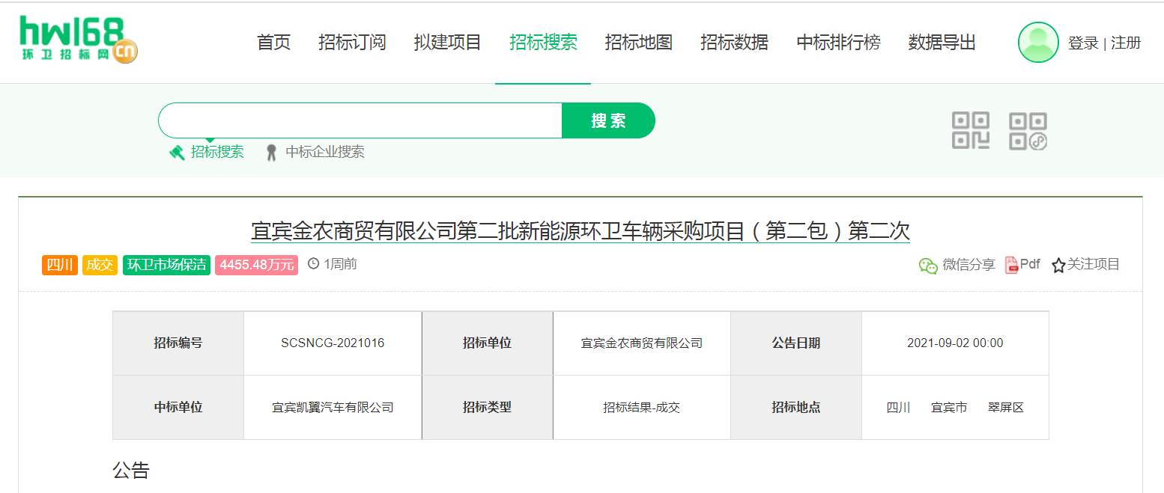Go to 首页 in the navigation
This screenshot has width=1164, height=493.
pyautogui.click(x=273, y=43)
